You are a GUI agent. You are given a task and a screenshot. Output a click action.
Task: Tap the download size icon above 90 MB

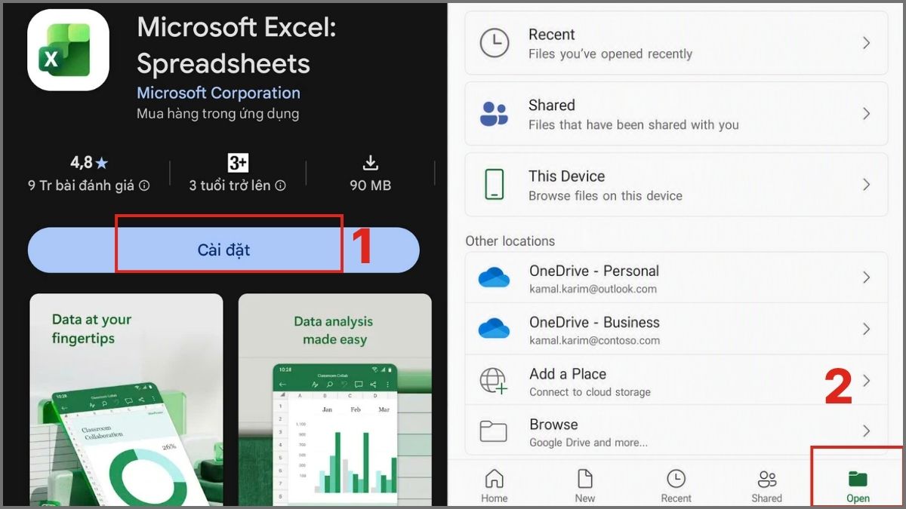(x=370, y=162)
